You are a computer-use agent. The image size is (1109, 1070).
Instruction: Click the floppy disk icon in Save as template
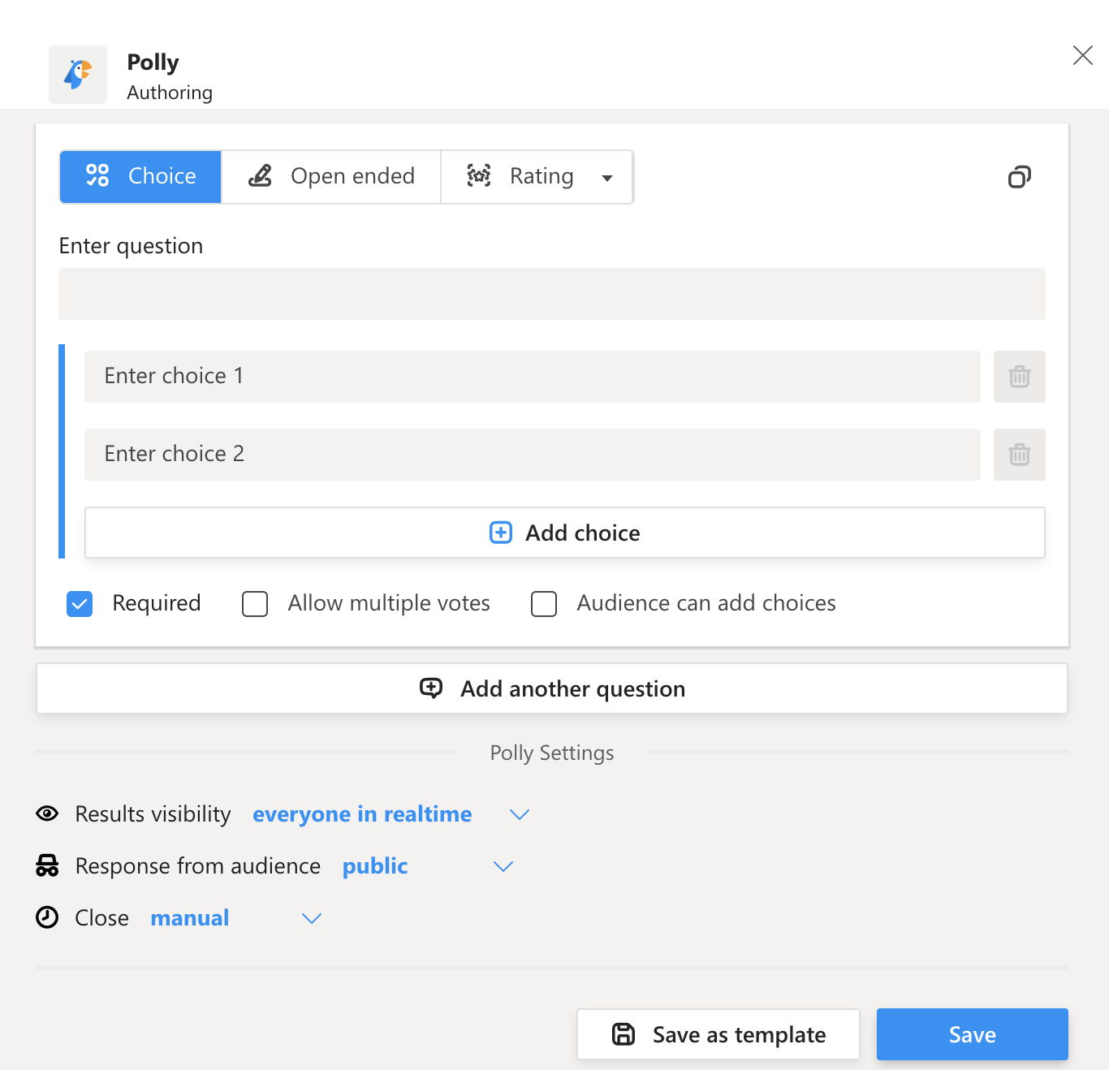tap(622, 1033)
